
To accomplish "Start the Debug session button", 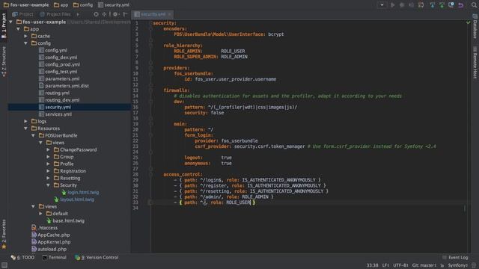I will pyautogui.click(x=402, y=5).
